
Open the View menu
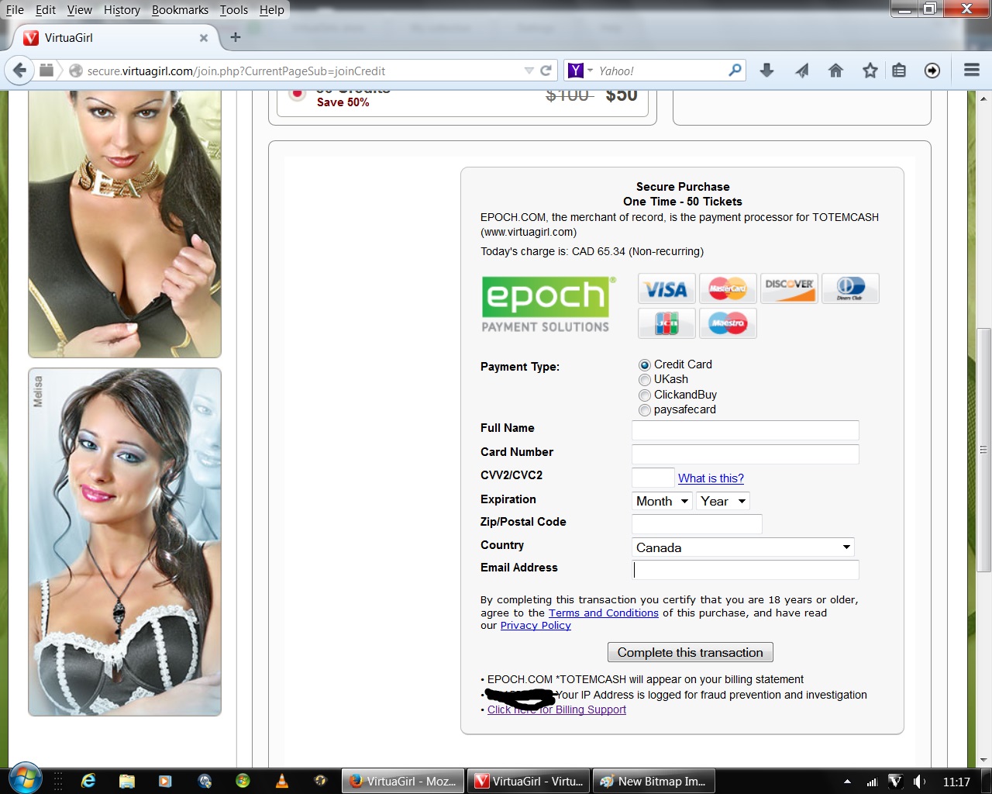click(79, 10)
